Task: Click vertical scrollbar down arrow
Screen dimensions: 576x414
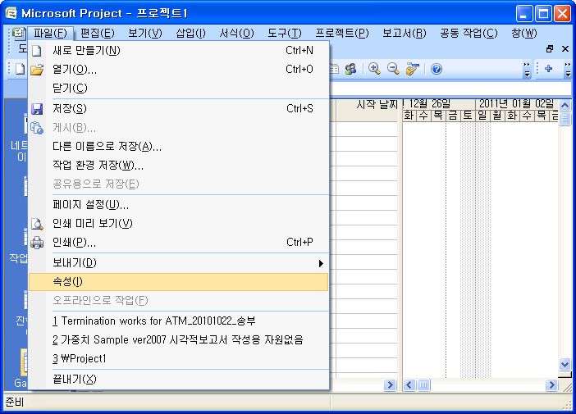Action: point(565,365)
